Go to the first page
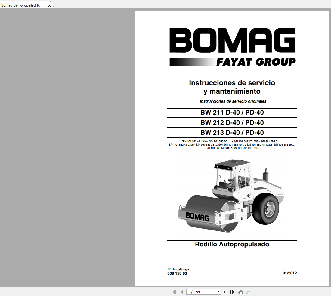This screenshot has height=296, width=331. [x=174, y=292]
